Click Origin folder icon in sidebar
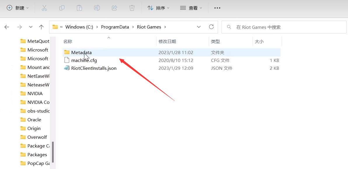 [23, 128]
